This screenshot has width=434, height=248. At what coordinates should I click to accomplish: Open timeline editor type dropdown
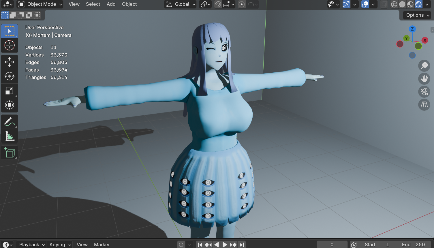[7, 245]
